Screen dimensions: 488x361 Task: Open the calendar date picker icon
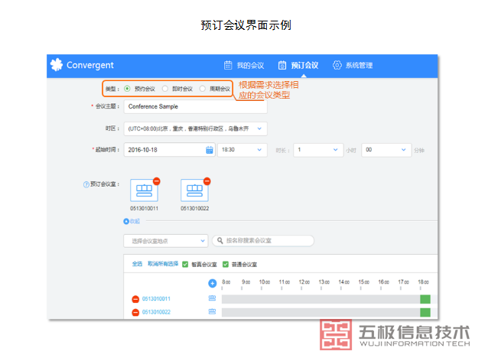coord(210,150)
